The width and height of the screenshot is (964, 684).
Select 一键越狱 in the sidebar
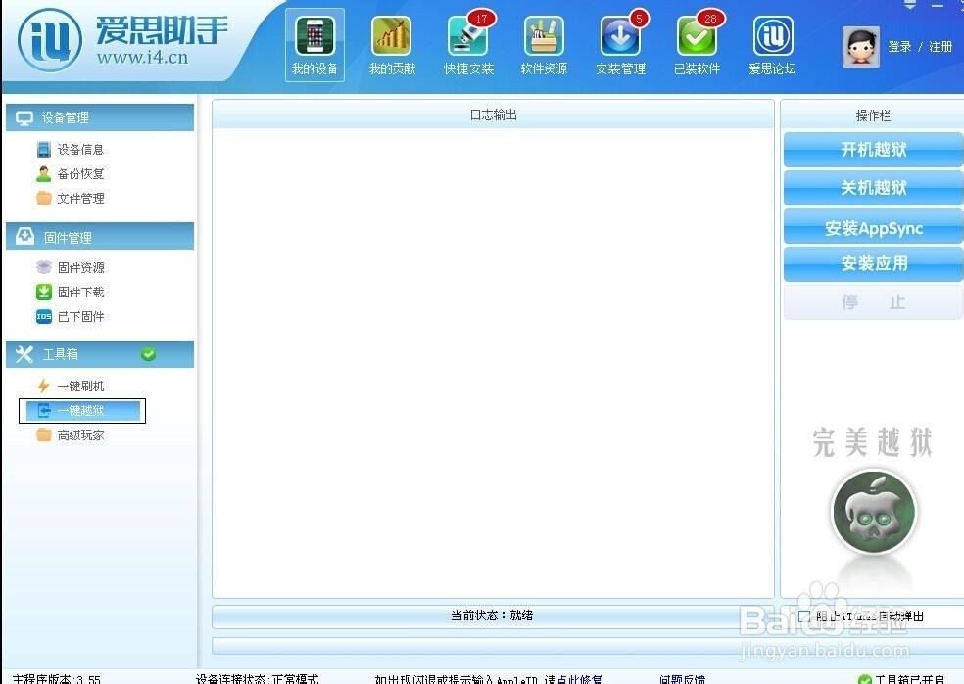pyautogui.click(x=82, y=410)
